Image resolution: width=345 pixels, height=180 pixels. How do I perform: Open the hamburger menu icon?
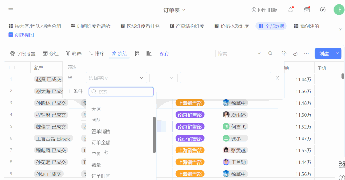pyautogui.click(x=11, y=10)
